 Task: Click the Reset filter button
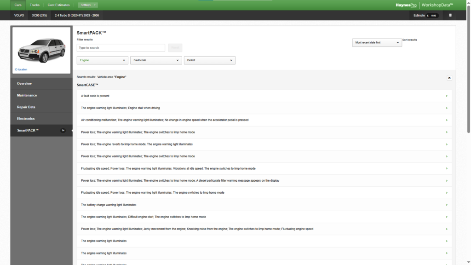175,48
